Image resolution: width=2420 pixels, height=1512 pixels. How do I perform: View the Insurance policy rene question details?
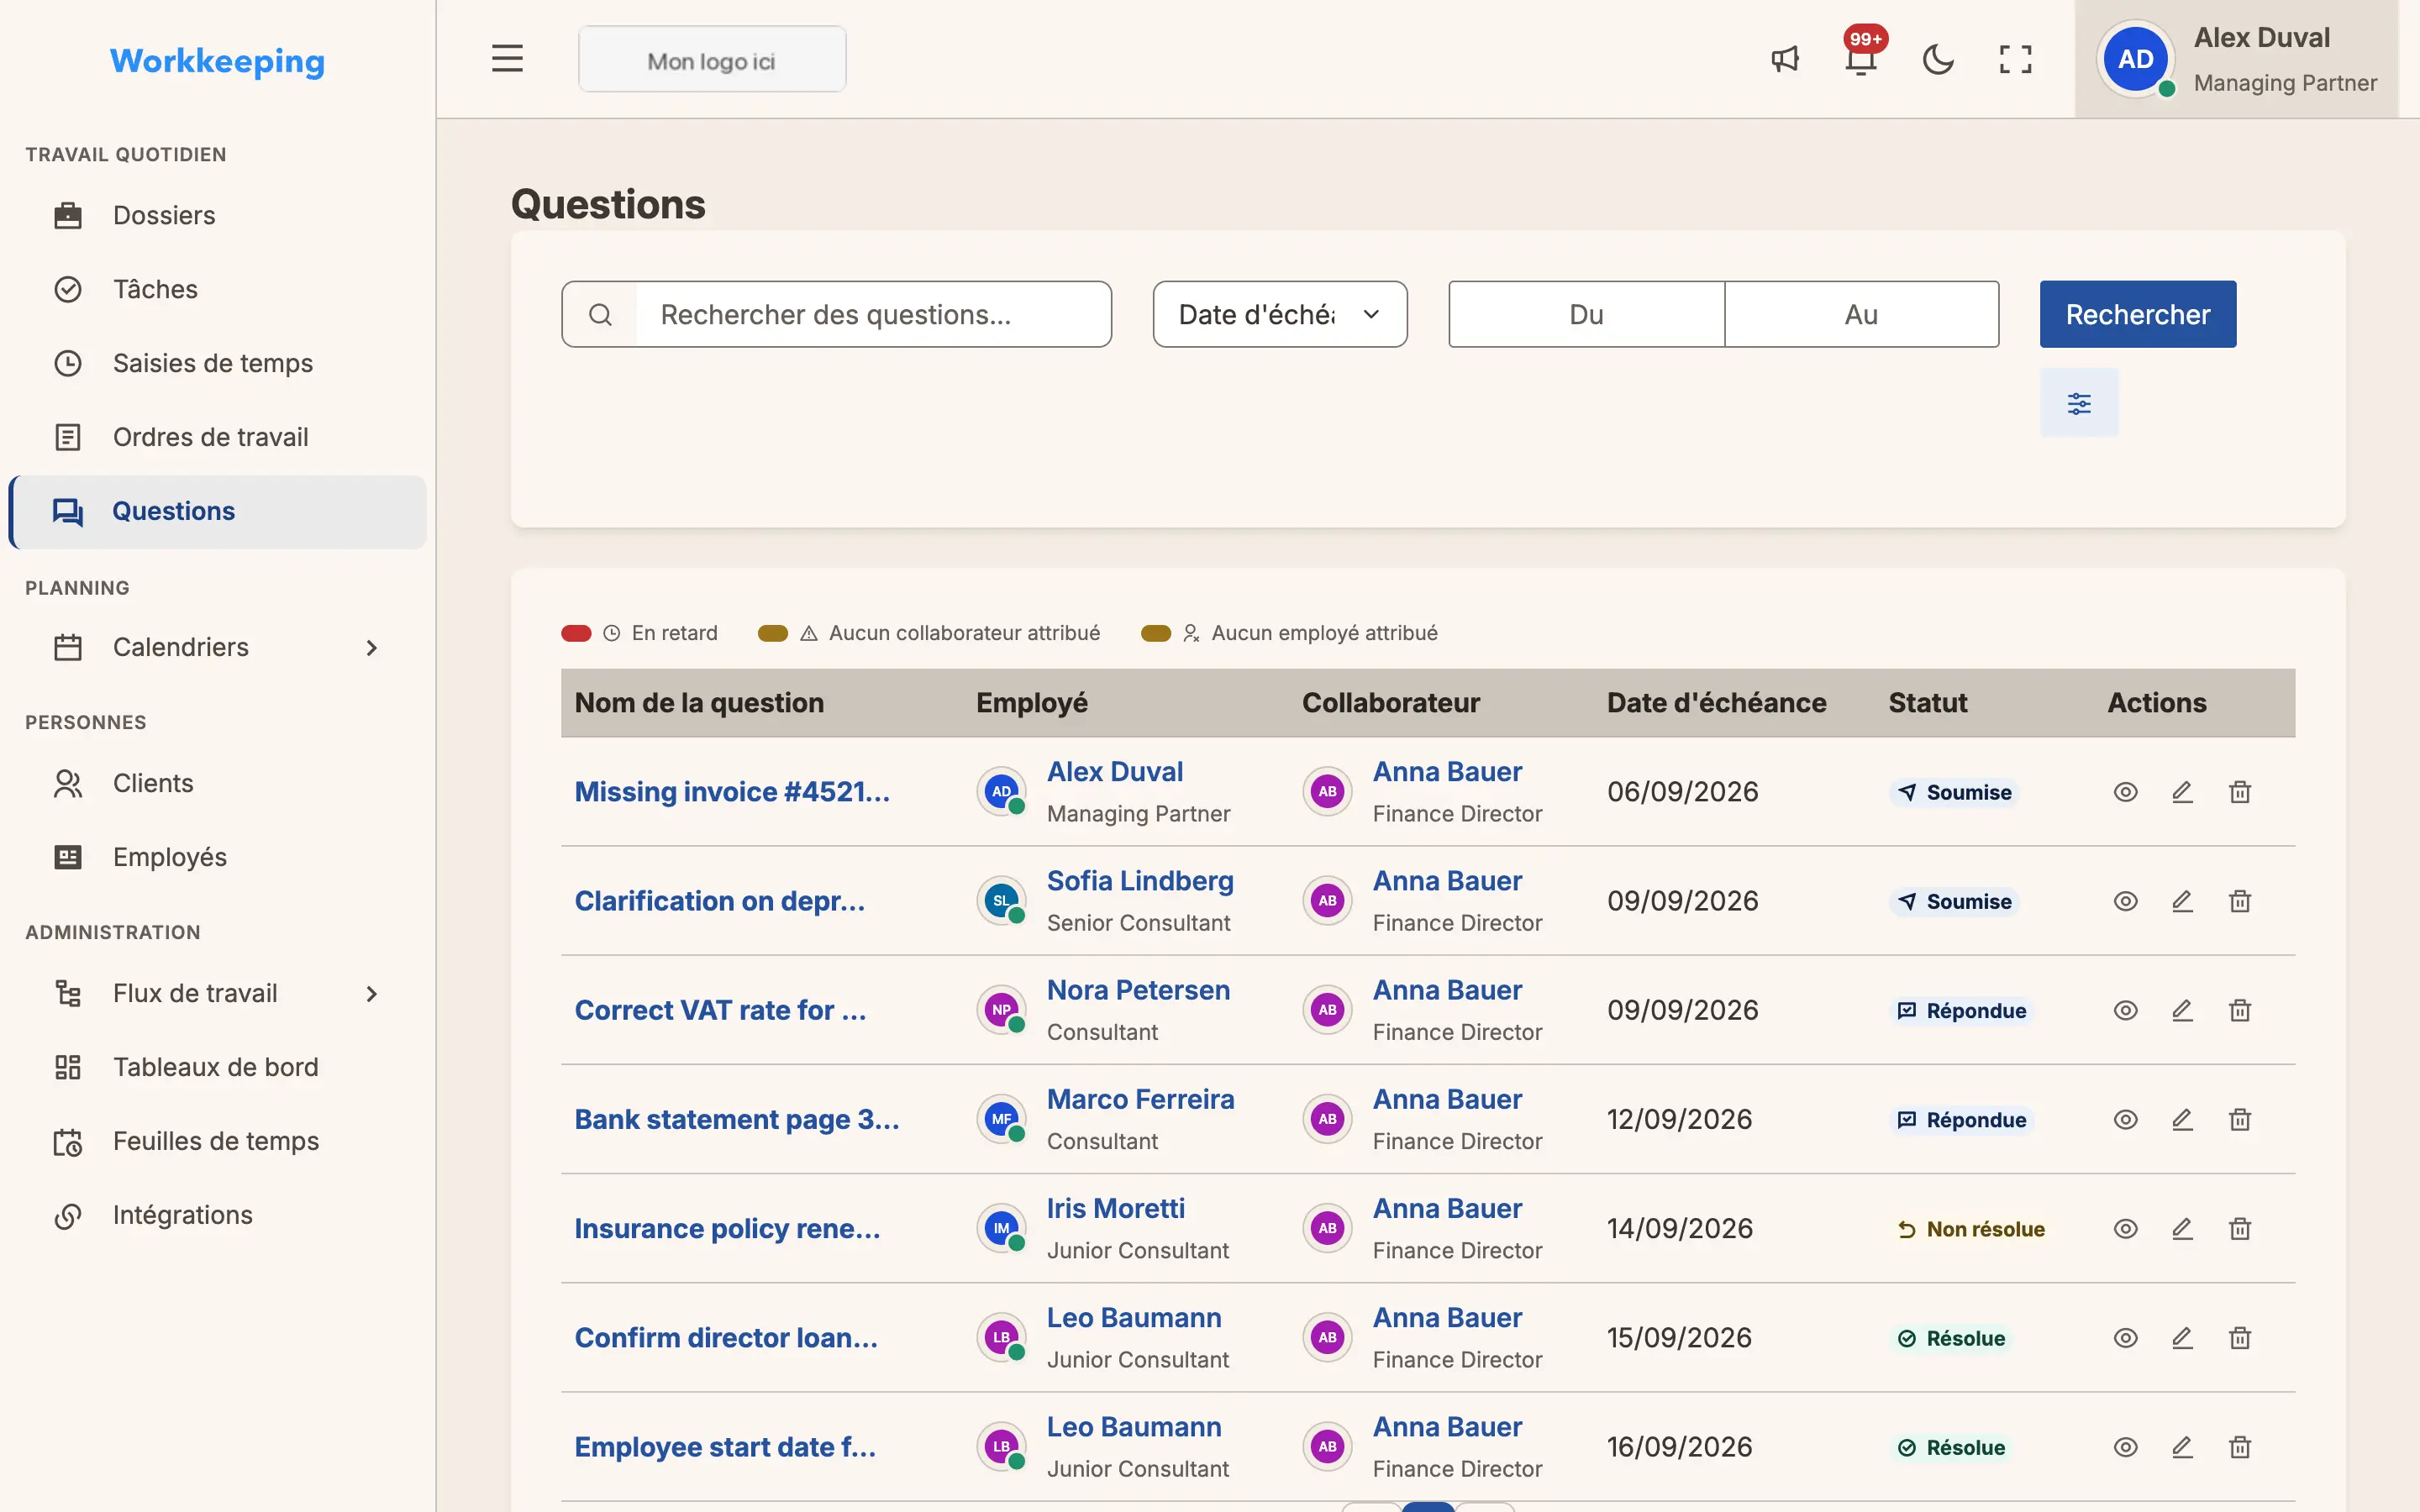pos(2125,1228)
